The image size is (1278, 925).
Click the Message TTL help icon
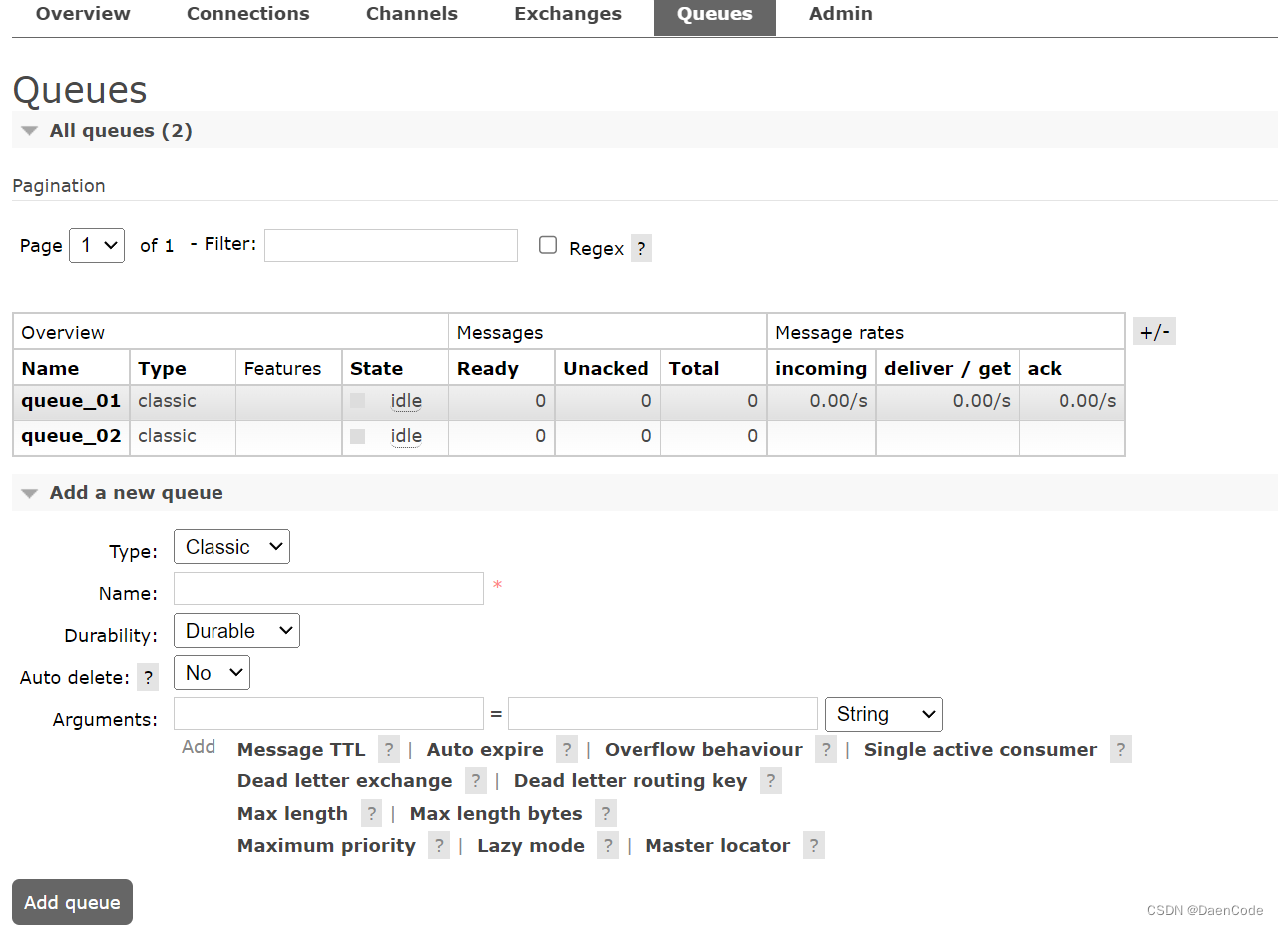coord(389,749)
